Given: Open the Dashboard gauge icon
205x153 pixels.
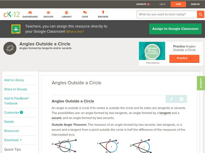Looking at the screenshot, I should pyautogui.click(x=30, y=12).
